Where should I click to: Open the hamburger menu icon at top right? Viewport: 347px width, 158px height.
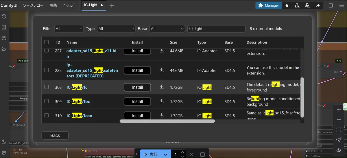341,6
